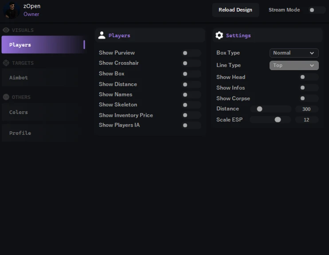This screenshot has height=255, width=329.
Task: Toggle Show Skeleton on
Action: click(x=191, y=105)
